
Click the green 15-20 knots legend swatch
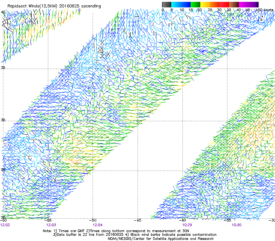(195, 4)
